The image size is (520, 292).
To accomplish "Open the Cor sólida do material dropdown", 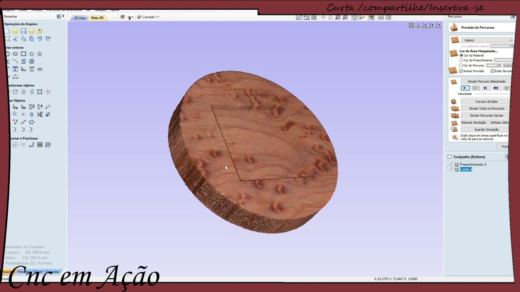I will pyautogui.click(x=502, y=46).
